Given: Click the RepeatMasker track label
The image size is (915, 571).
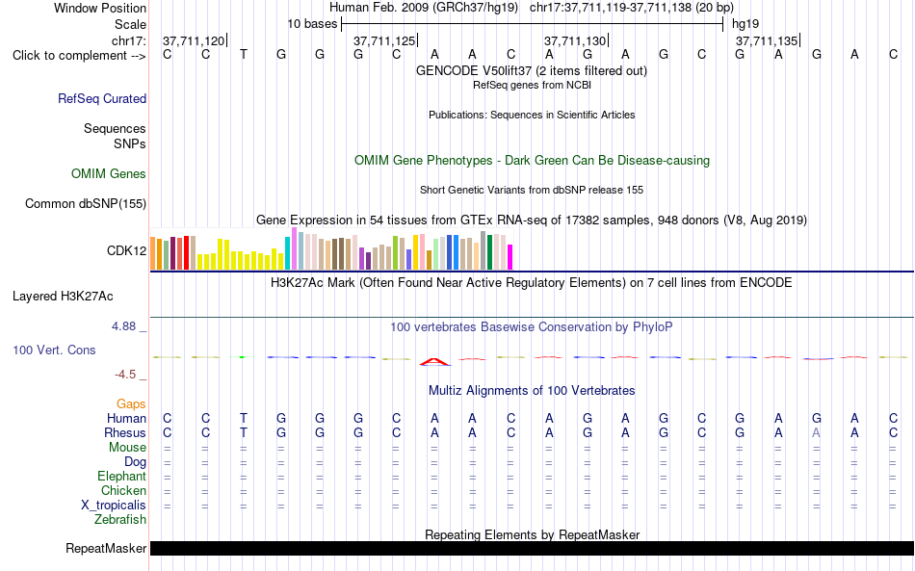Looking at the screenshot, I should click(x=106, y=548).
